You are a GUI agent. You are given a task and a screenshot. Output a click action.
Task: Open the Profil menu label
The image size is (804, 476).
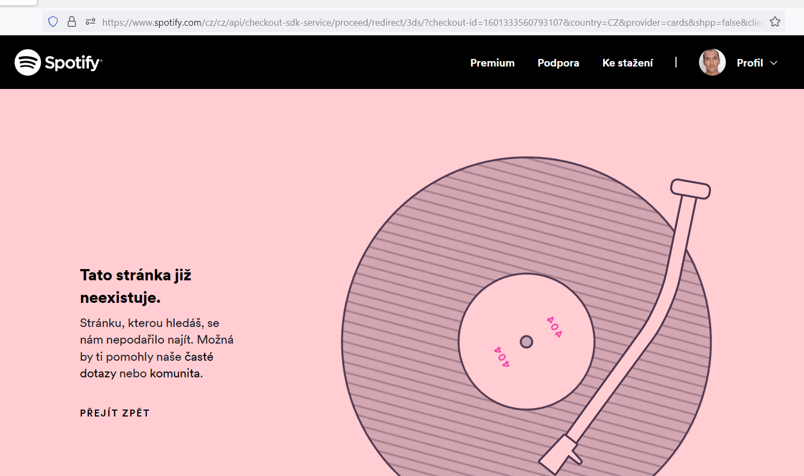(x=750, y=63)
